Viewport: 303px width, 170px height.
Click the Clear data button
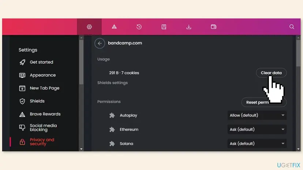(x=271, y=73)
